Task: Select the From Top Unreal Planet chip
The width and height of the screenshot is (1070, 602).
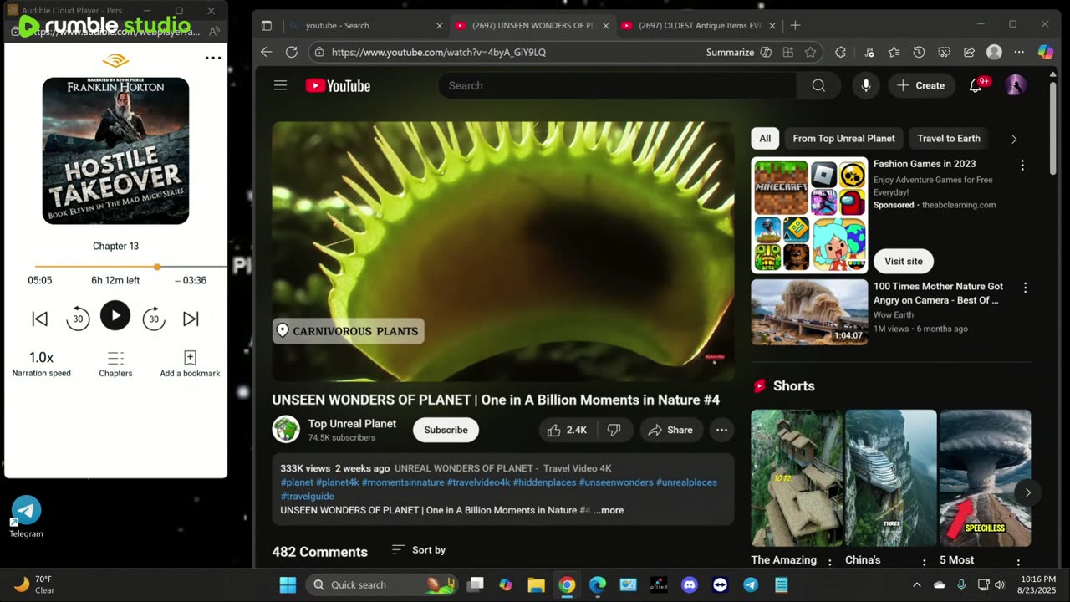Action: coord(843,139)
